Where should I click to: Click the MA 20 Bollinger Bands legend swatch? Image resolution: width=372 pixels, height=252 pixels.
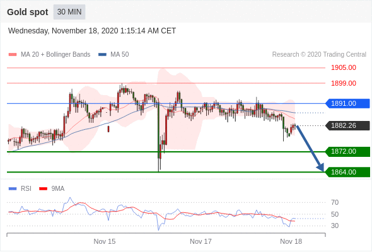coord(13,55)
